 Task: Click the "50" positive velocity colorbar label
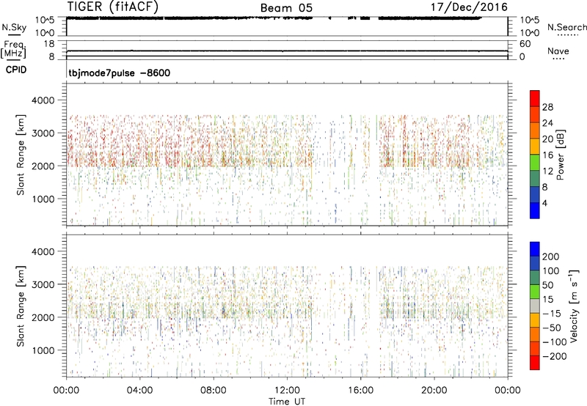click(x=547, y=285)
